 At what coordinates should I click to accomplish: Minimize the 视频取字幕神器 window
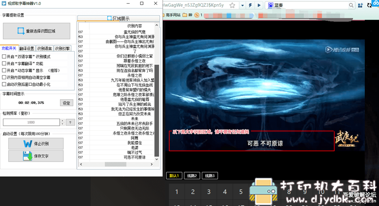128,3
